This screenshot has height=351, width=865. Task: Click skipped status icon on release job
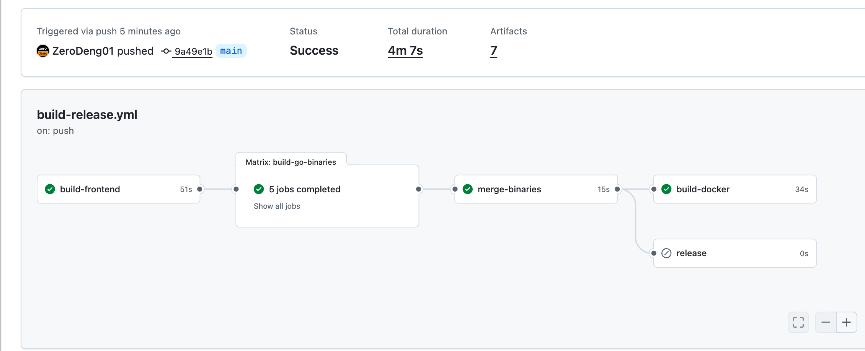[666, 253]
